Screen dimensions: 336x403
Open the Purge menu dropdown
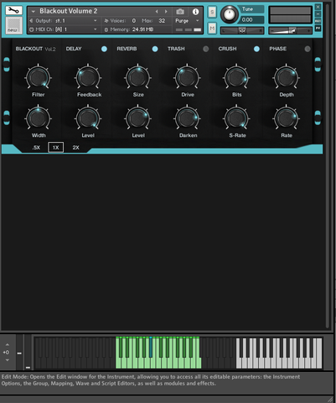(x=187, y=21)
